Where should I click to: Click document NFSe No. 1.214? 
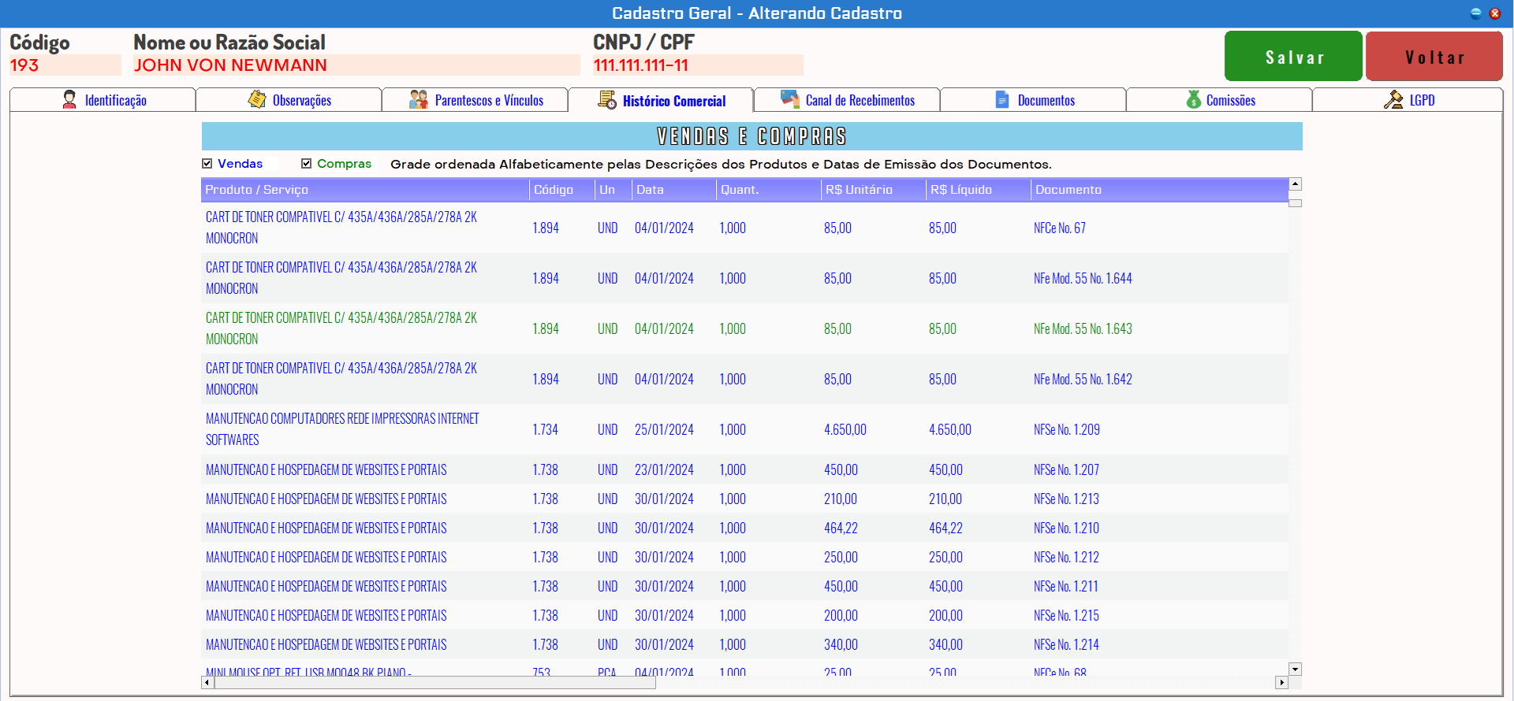pyautogui.click(x=1066, y=644)
